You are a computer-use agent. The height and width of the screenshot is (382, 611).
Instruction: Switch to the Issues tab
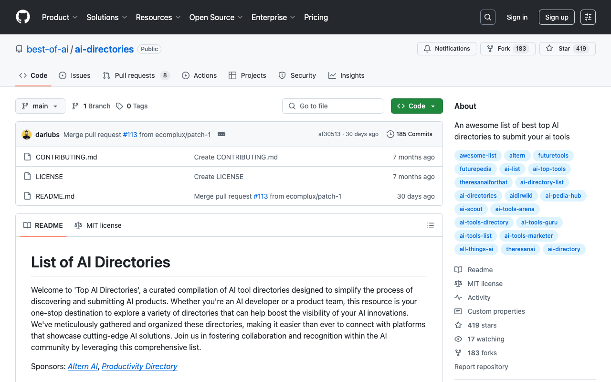pyautogui.click(x=74, y=75)
